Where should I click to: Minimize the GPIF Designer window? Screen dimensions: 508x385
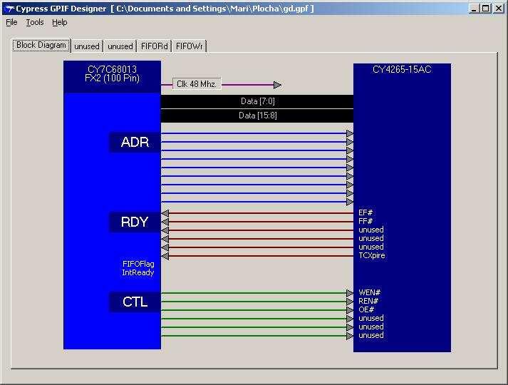point(474,9)
